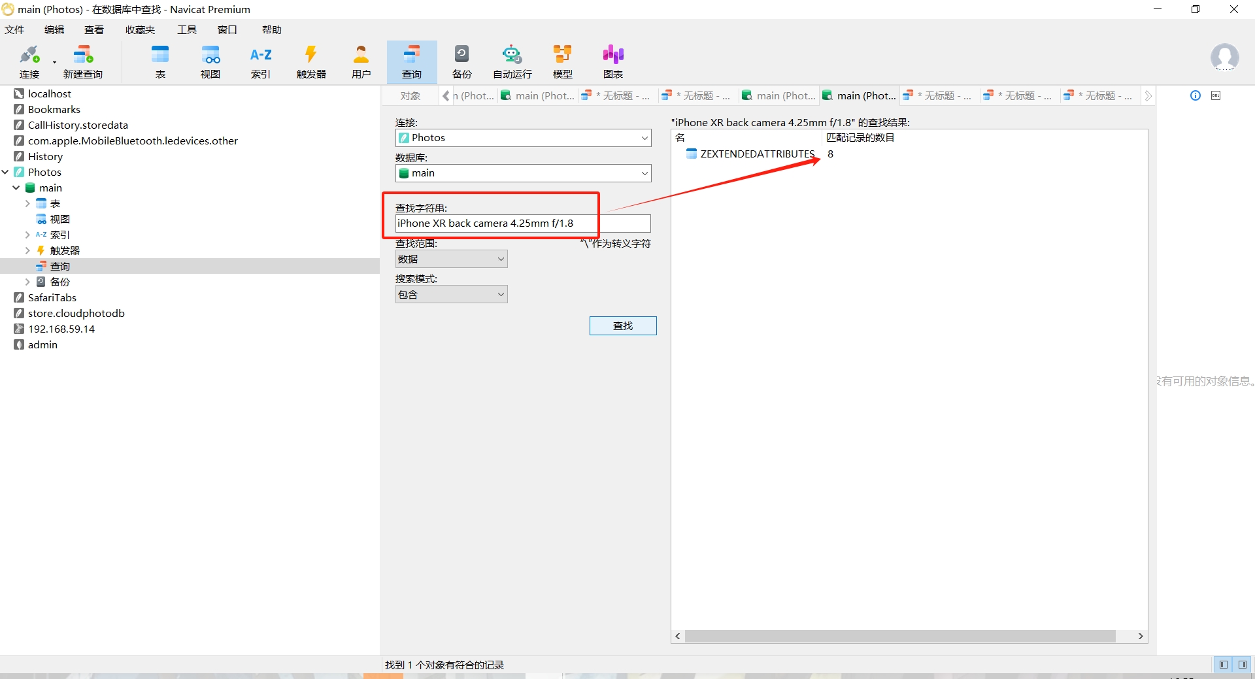Create a New Query from the toolbar
This screenshot has width=1255, height=679.
tap(83, 62)
